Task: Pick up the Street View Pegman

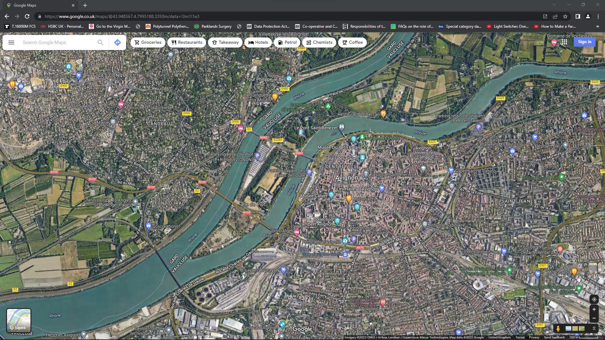Action: coord(558,329)
